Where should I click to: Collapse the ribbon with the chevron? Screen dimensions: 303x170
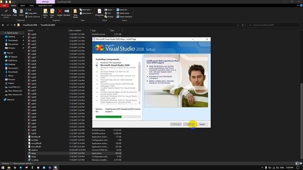(298, 6)
